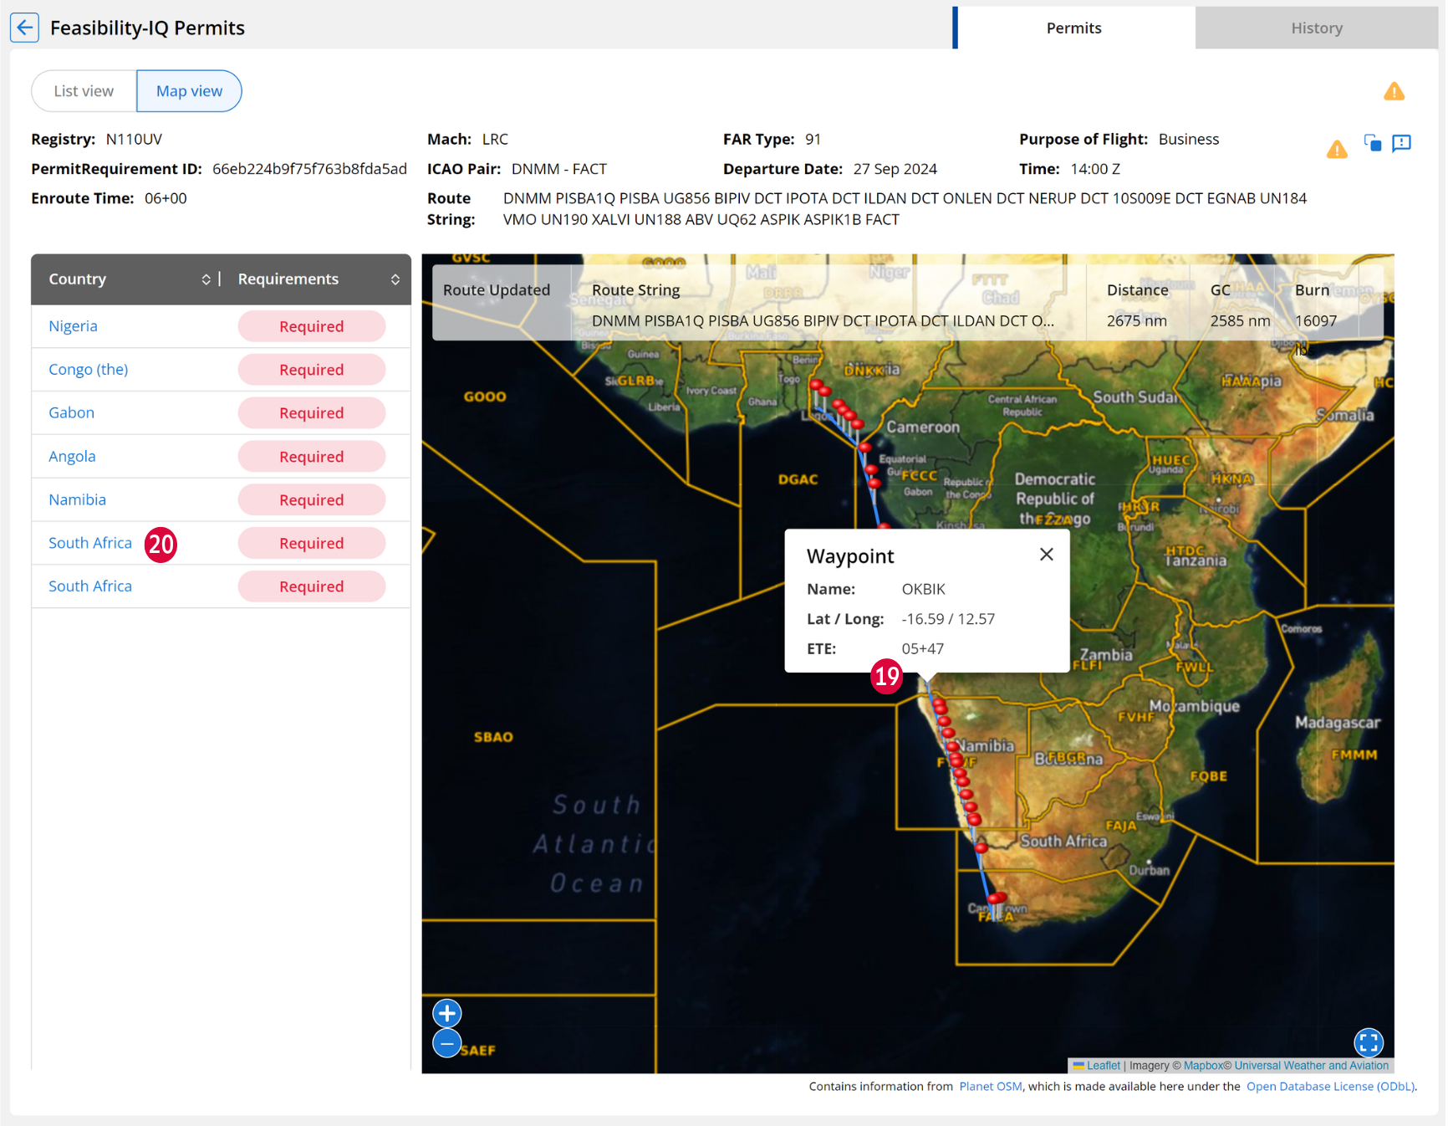Zoom in the map with plus button
The height and width of the screenshot is (1126, 1448).
point(447,1014)
